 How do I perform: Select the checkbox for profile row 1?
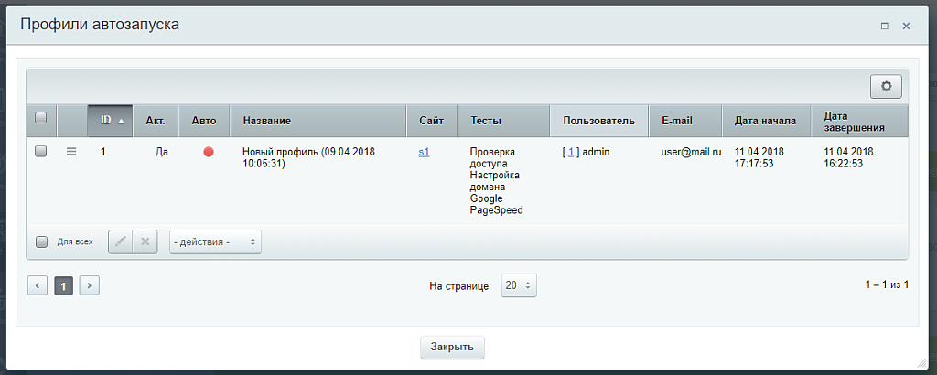click(40, 152)
